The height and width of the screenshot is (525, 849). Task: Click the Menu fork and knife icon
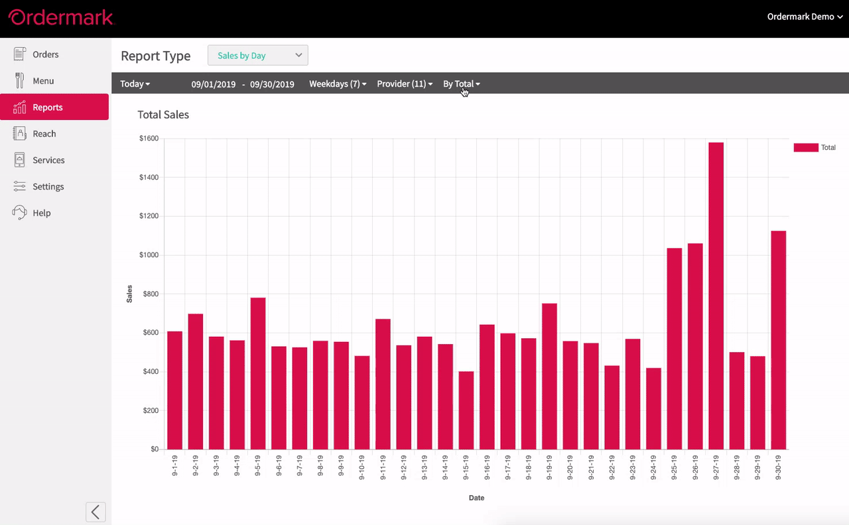[20, 81]
